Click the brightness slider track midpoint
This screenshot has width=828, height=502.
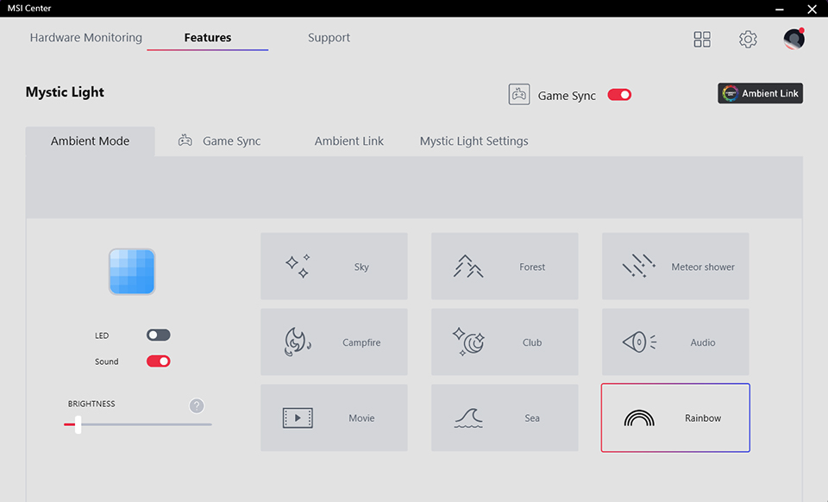(138, 424)
